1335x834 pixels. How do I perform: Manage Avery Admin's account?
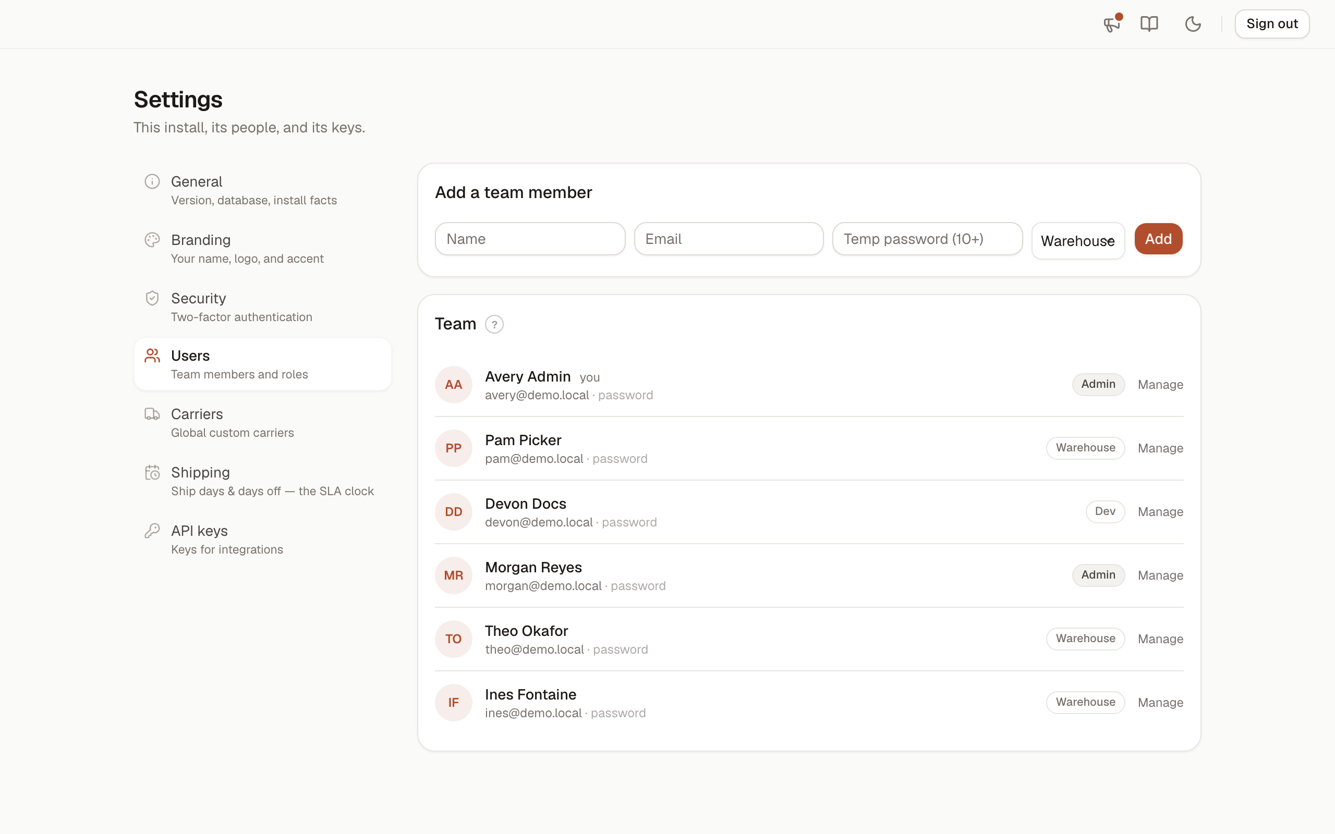tap(1160, 385)
